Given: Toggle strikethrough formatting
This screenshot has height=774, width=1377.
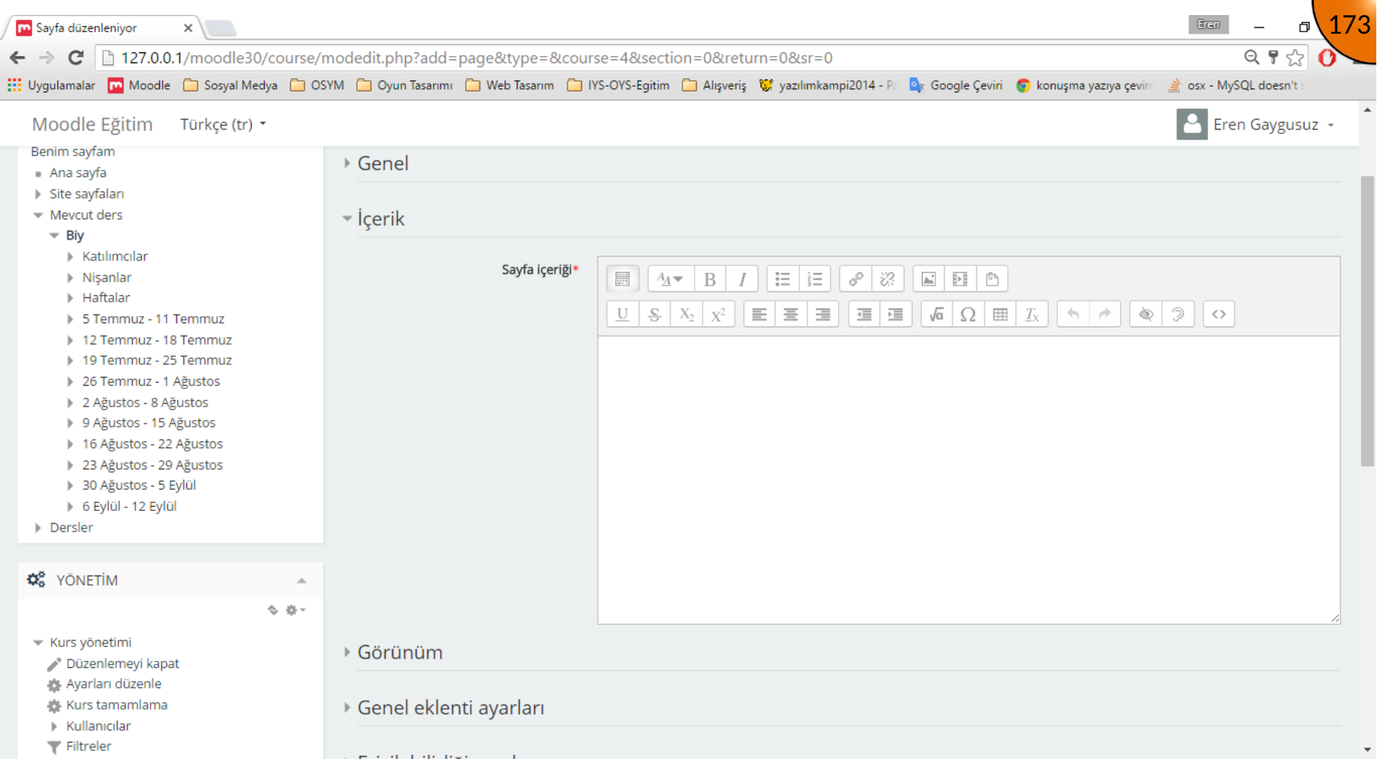Looking at the screenshot, I should pos(654,314).
